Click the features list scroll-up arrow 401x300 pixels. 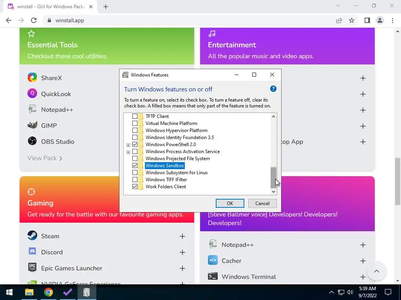tap(273, 116)
